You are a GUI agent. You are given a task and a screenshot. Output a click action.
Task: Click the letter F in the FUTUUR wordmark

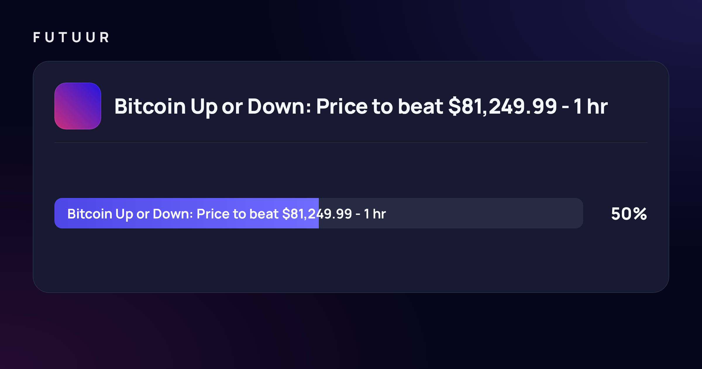pyautogui.click(x=36, y=37)
